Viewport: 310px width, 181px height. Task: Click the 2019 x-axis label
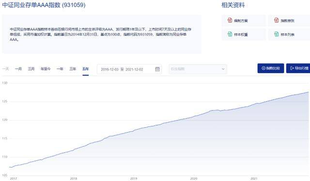[x=134, y=179]
